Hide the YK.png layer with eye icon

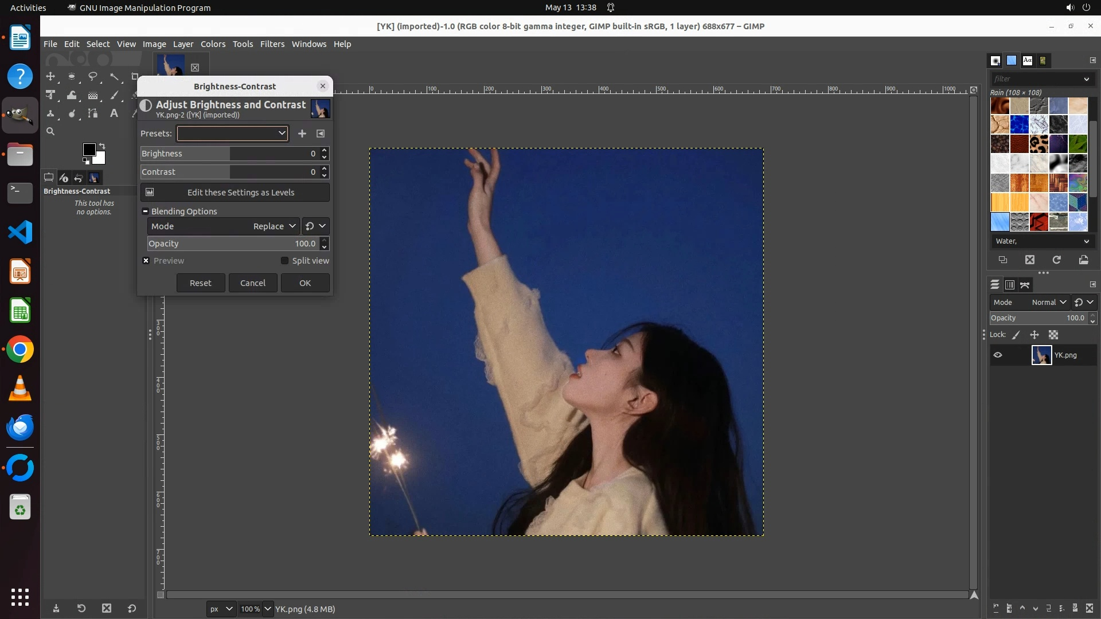(998, 355)
